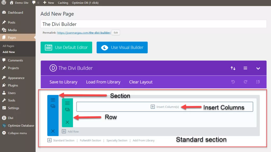Screen dimensions: 271x152
Task: Collapse the Divi Builder panel chevron
Action: click(258, 68)
